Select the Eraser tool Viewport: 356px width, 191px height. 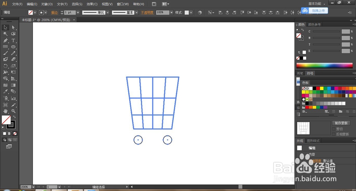(14, 59)
